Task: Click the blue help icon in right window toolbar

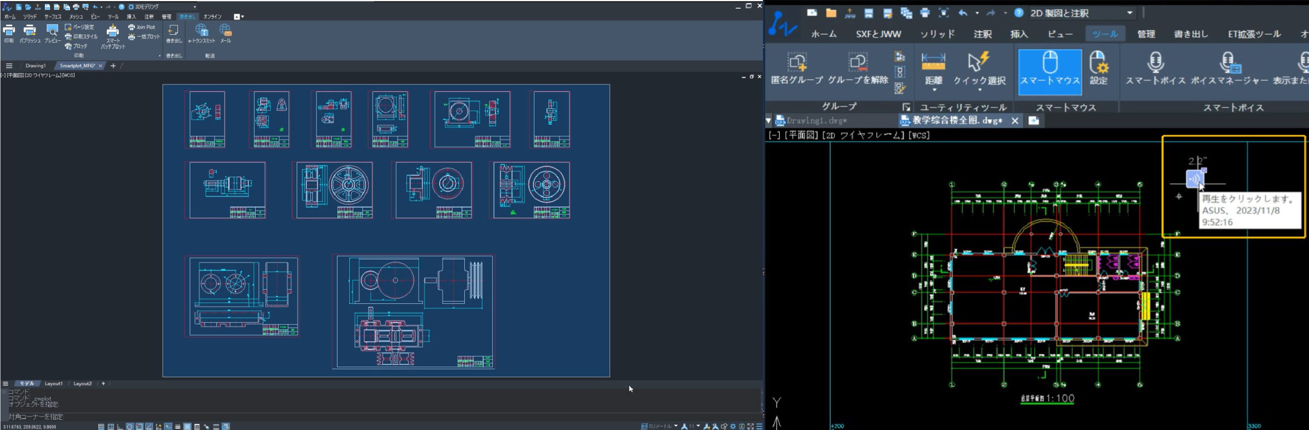Action: tap(1019, 13)
